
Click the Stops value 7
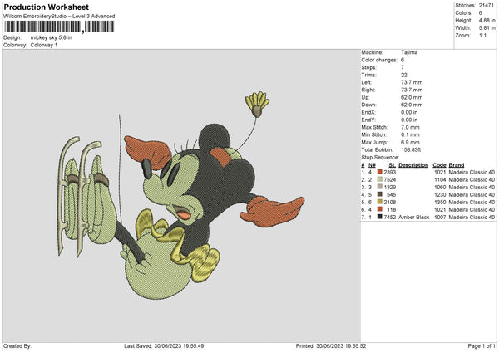403,67
